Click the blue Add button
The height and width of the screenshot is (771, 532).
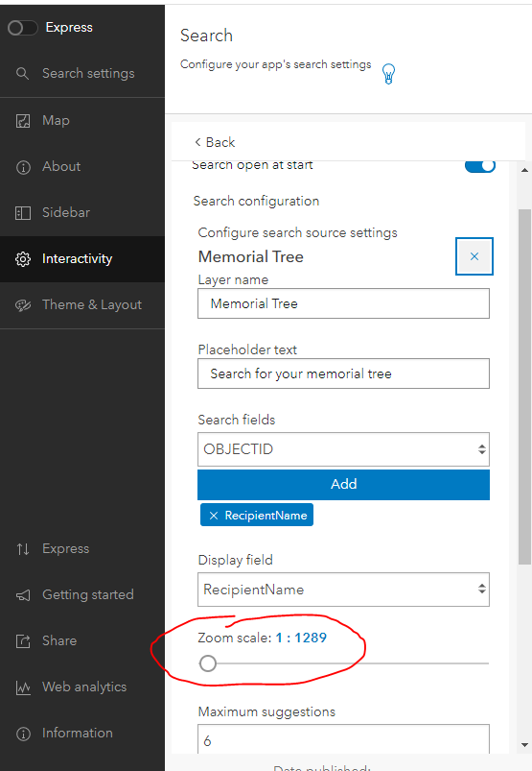[343, 484]
